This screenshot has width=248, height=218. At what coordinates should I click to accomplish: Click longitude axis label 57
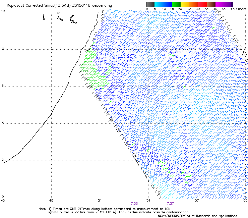(197, 201)
